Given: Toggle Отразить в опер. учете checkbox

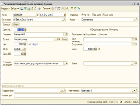Looking at the screenshot, I should pyautogui.click(x=91, y=30).
